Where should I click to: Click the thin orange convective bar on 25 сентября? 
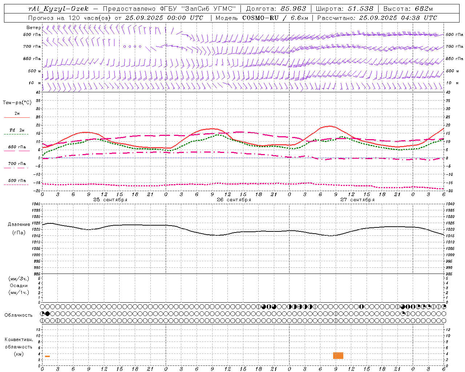[47, 356]
